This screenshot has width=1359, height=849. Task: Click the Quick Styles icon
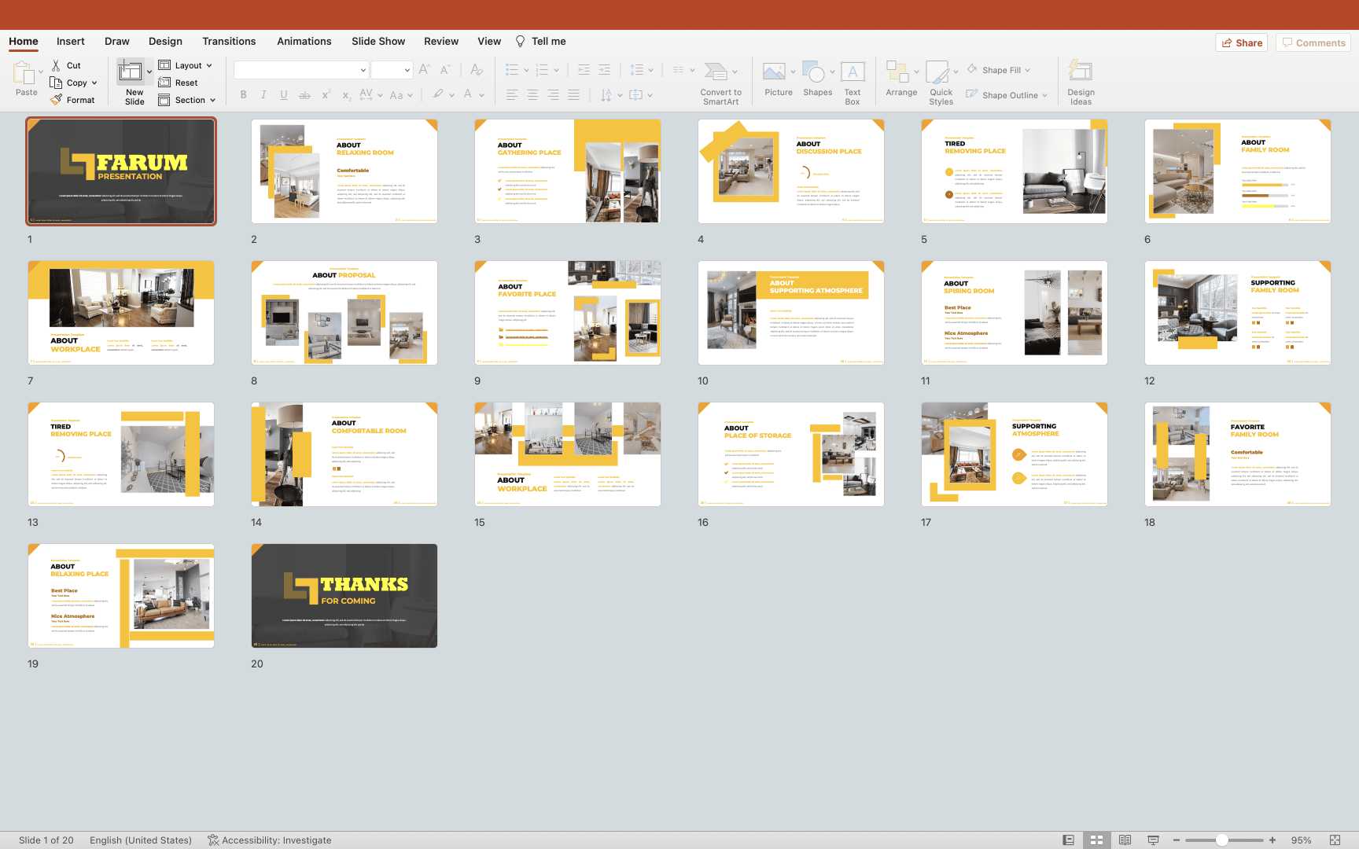coord(937,72)
